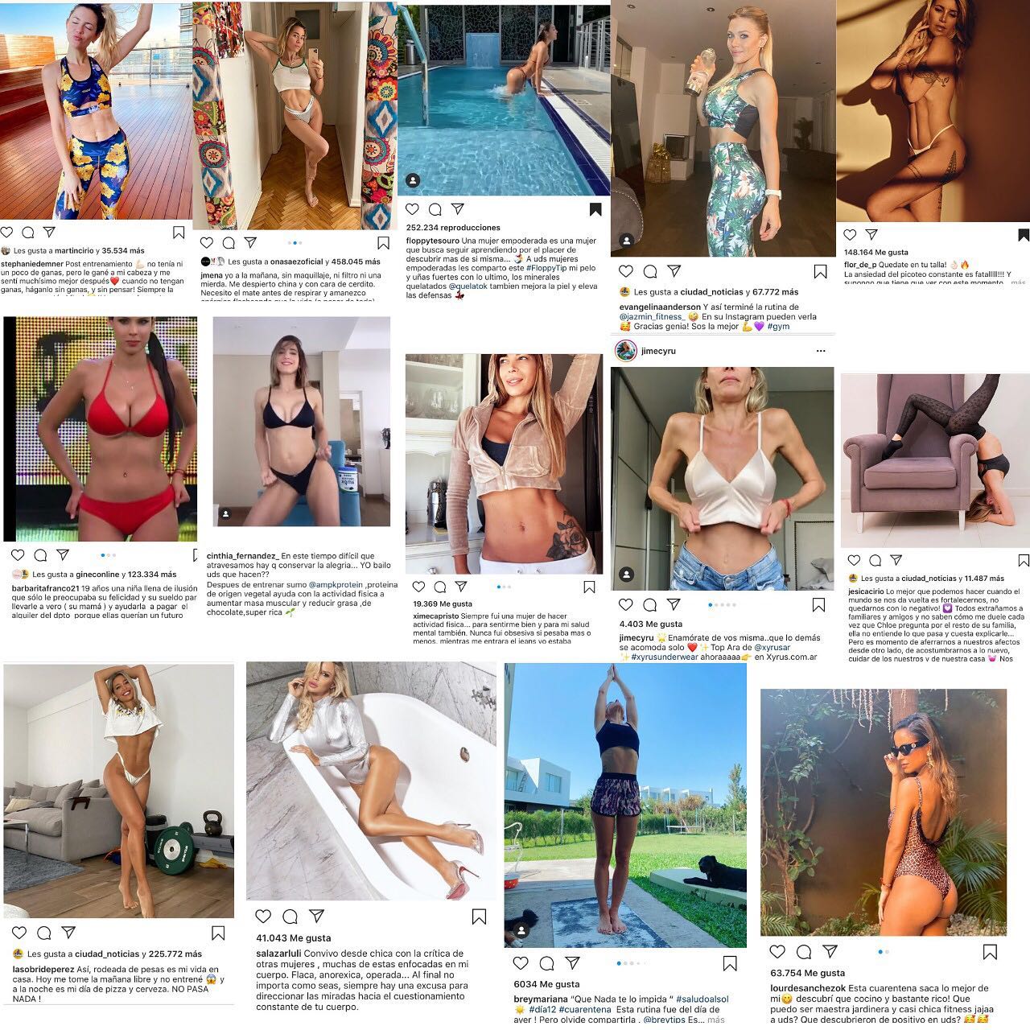Comment on the breymariana yoga post

point(546,963)
